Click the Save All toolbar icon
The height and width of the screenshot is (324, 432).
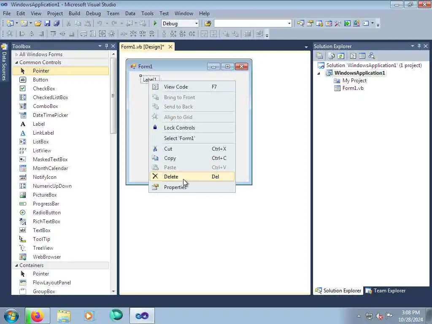pos(57,24)
